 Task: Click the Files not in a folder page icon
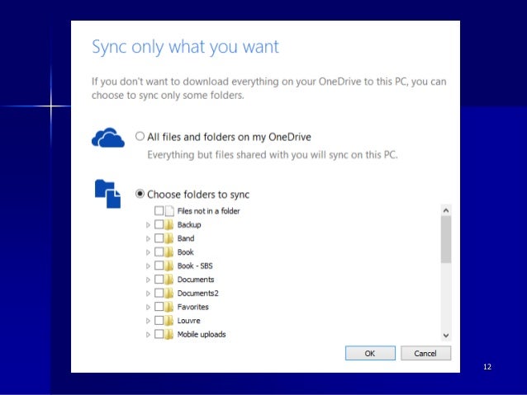169,211
